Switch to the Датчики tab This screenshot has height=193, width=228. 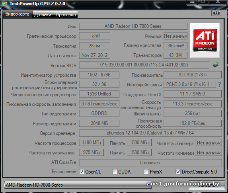click(x=43, y=15)
